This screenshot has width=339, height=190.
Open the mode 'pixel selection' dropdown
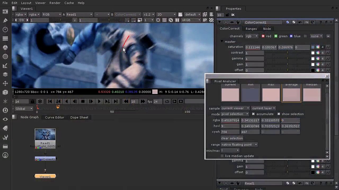coord(235,114)
